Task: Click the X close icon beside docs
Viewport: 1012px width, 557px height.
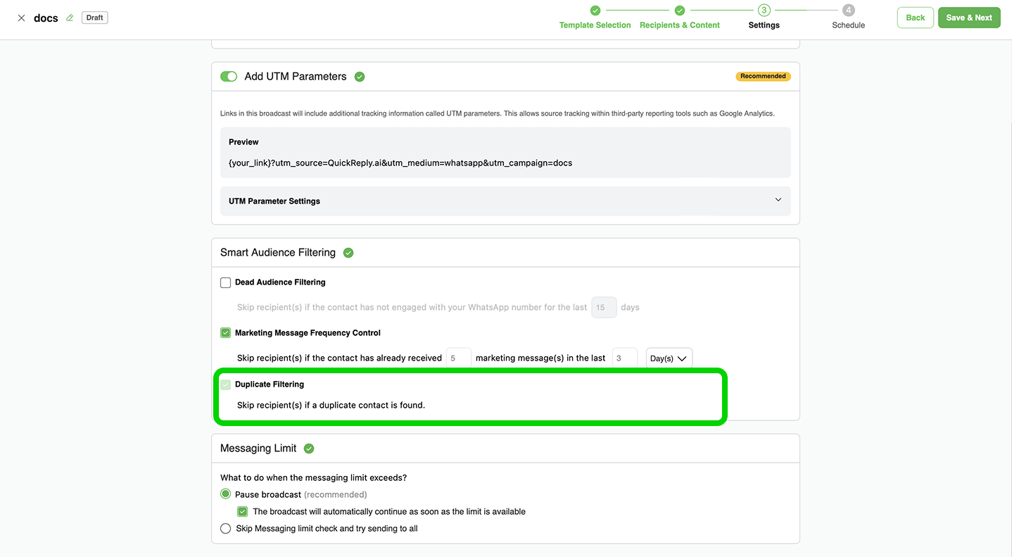Action: click(x=21, y=18)
